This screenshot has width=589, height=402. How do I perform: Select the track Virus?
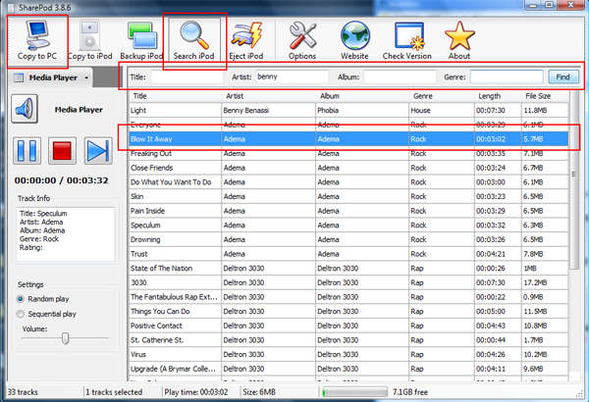(348, 354)
